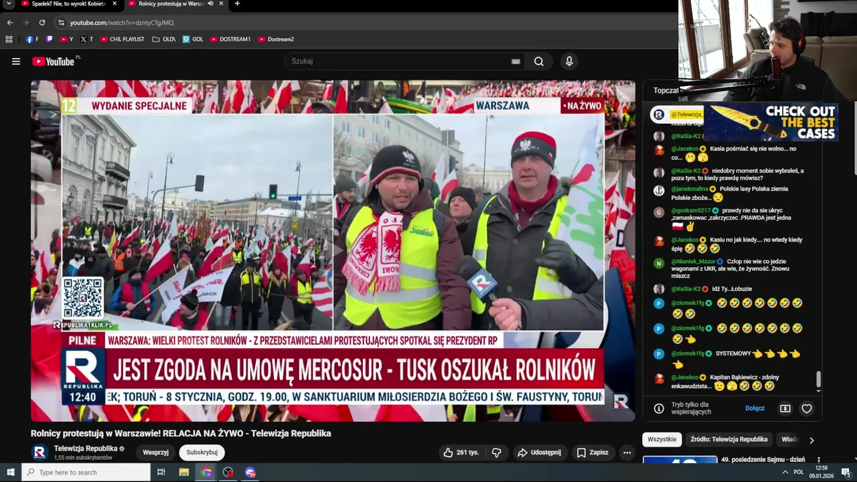
Task: Change the POL input language
Action: click(x=799, y=472)
